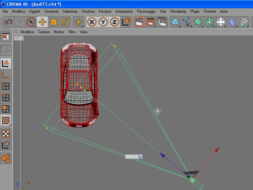Click the camera's blue axis arrow
Screen dimensions: 253x190
162,155
